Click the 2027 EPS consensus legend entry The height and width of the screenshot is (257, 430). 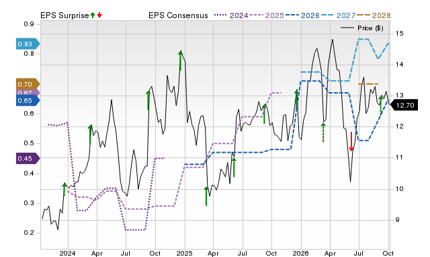(338, 15)
